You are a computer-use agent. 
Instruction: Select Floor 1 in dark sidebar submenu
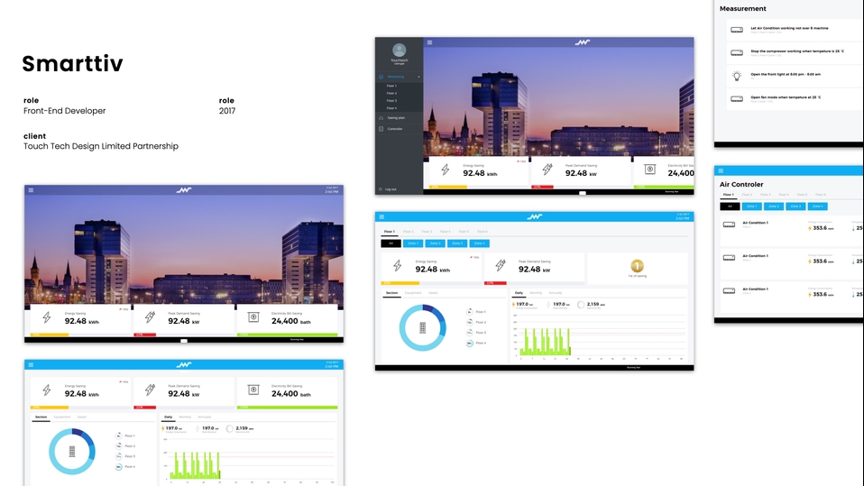[391, 86]
